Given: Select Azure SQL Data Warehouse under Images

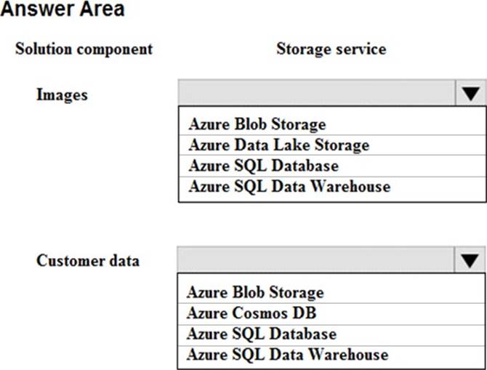Looking at the screenshot, I should point(289,186).
